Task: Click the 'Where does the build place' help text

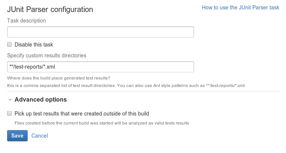Action: [59, 78]
